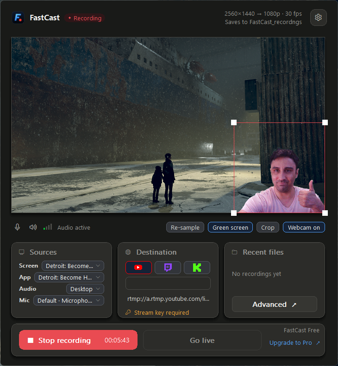Open the Mic device dropdown
This screenshot has height=366, width=338.
tap(69, 300)
